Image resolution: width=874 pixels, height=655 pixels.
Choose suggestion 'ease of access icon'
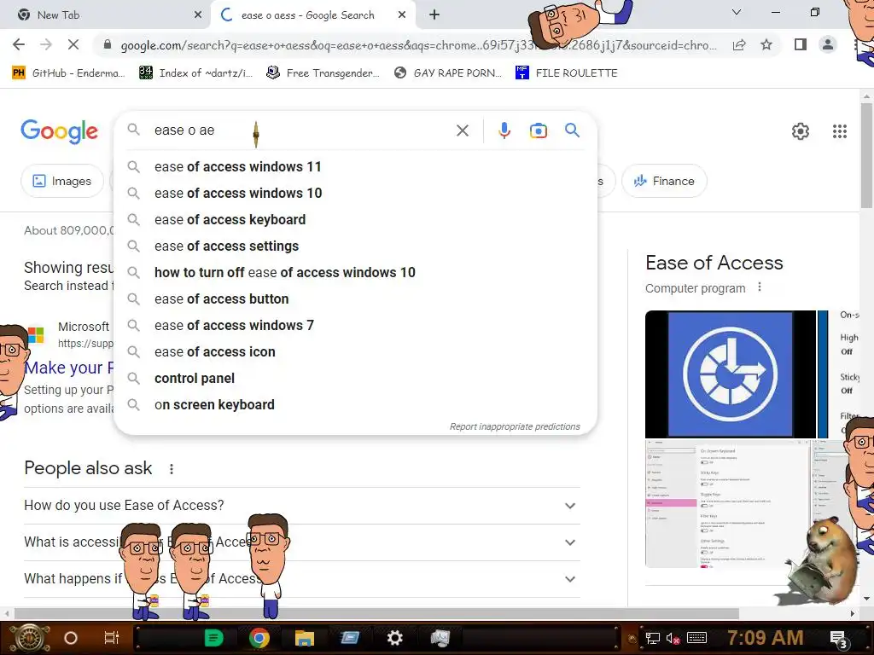(x=355, y=352)
